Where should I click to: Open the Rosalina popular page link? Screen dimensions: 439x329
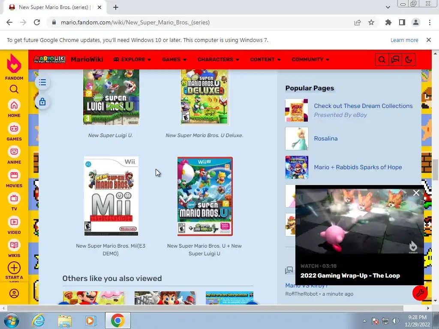[x=326, y=138]
